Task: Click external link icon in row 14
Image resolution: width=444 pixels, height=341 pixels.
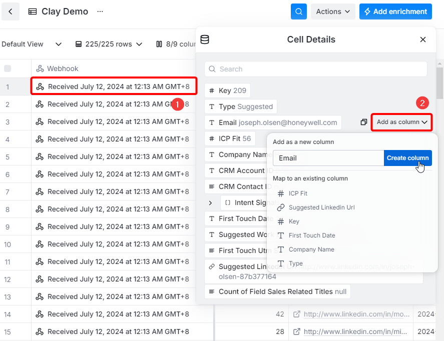Action: (296, 314)
